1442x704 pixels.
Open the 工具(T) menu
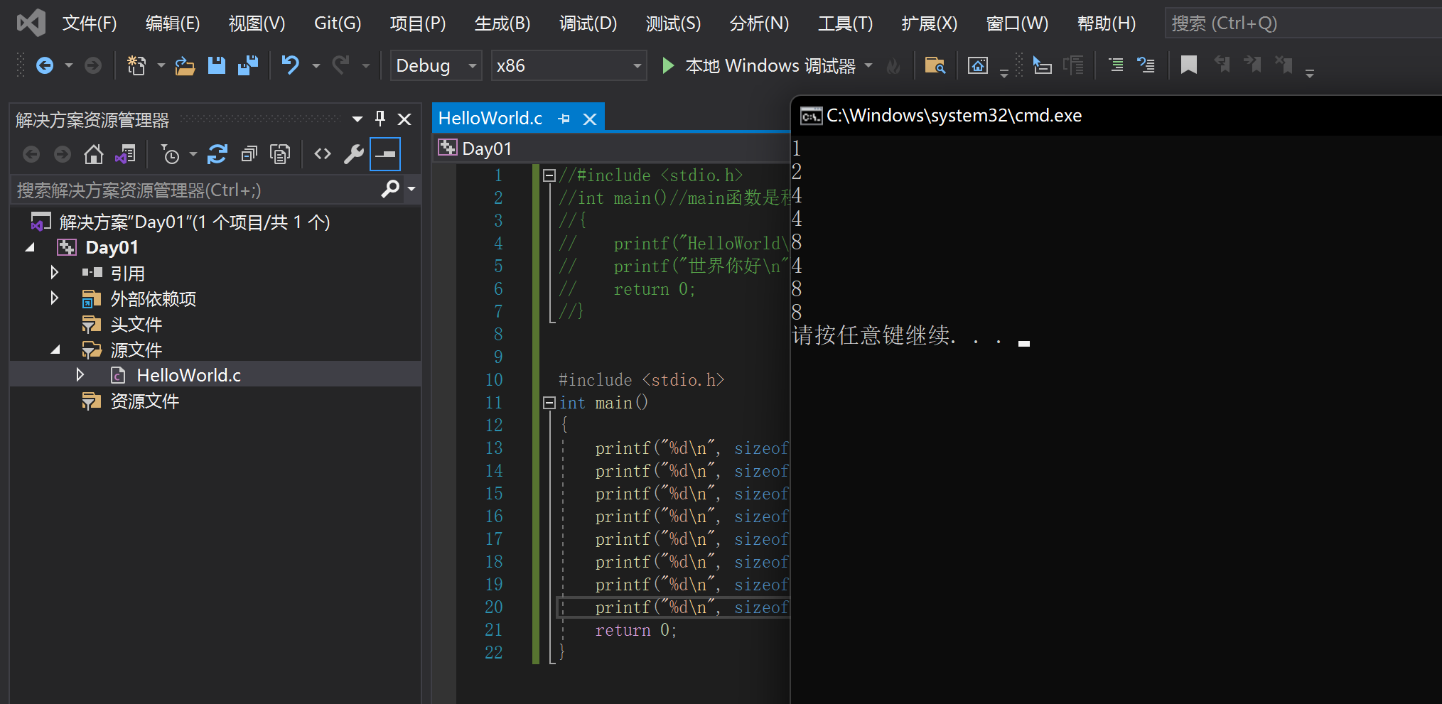pyautogui.click(x=845, y=23)
